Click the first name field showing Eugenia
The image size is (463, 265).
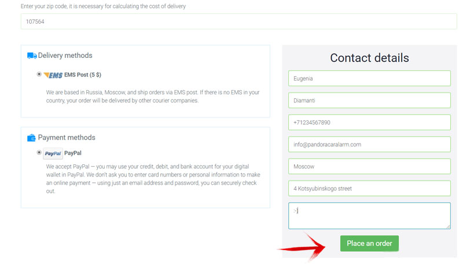369,79
